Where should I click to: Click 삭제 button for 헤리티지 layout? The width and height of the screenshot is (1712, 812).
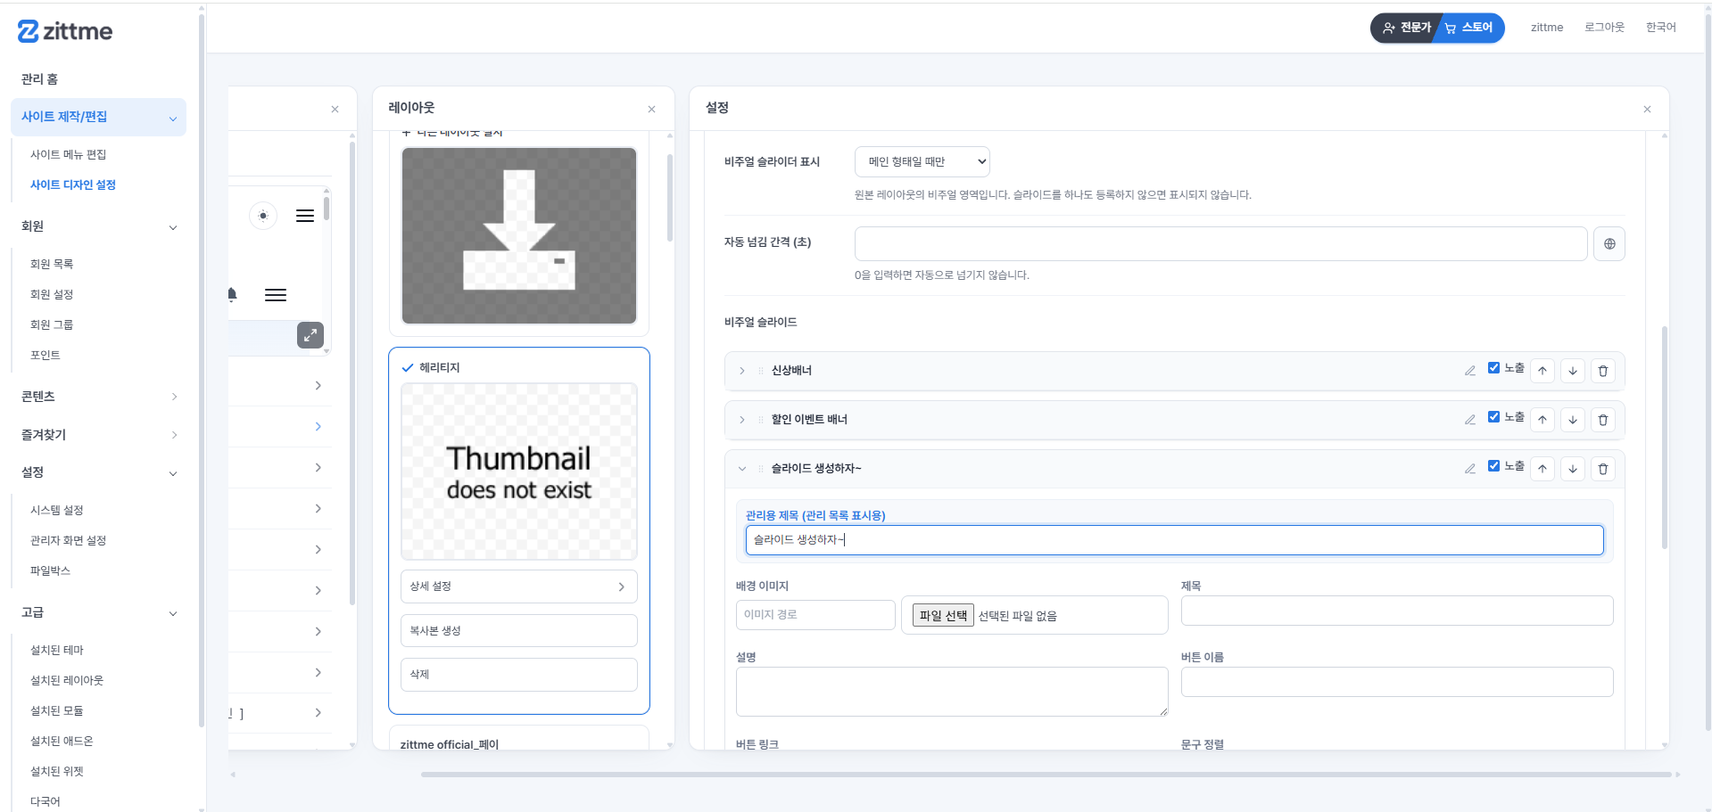coord(519,675)
